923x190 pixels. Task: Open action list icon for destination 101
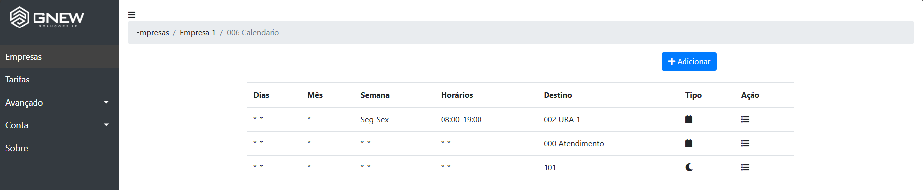745,167
